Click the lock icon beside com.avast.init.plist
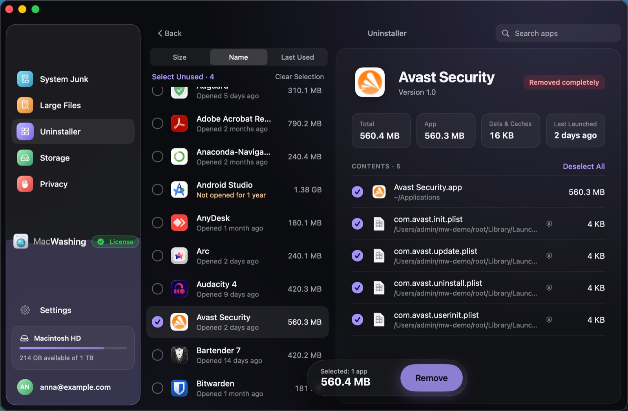Image resolution: width=628 pixels, height=411 pixels. click(549, 224)
